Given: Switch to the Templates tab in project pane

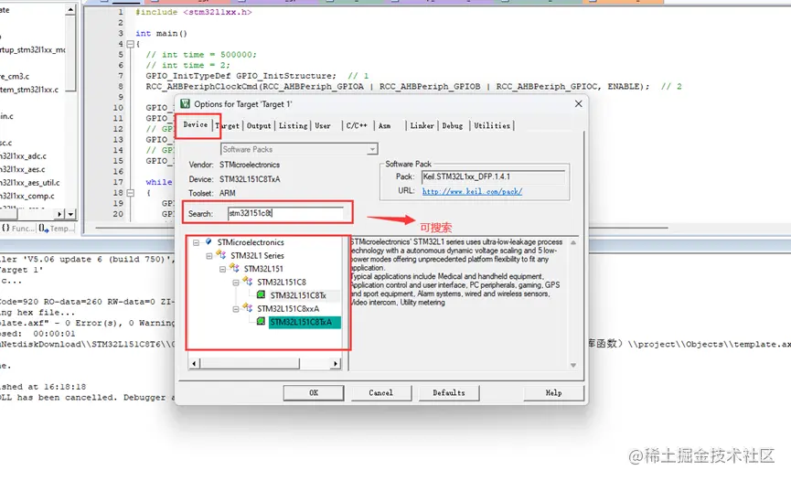Looking at the screenshot, I should [x=57, y=228].
